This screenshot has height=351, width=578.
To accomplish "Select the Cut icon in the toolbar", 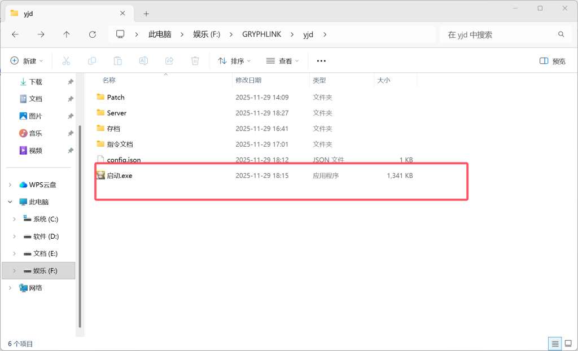I will (65, 60).
